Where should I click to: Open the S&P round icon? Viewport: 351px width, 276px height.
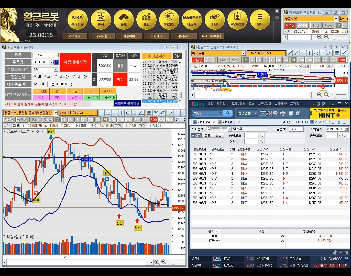point(215,20)
